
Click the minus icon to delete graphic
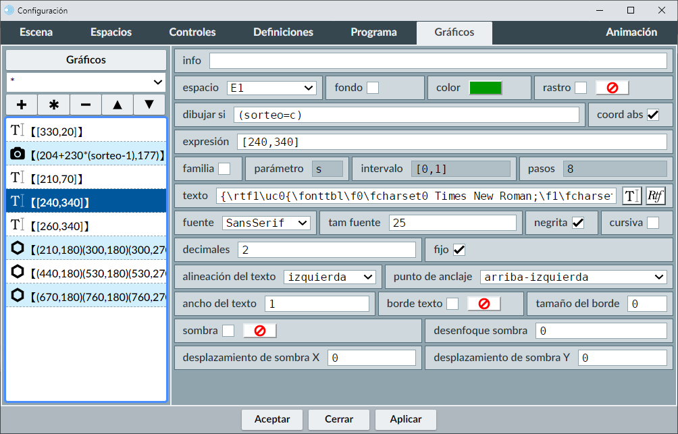tap(86, 105)
